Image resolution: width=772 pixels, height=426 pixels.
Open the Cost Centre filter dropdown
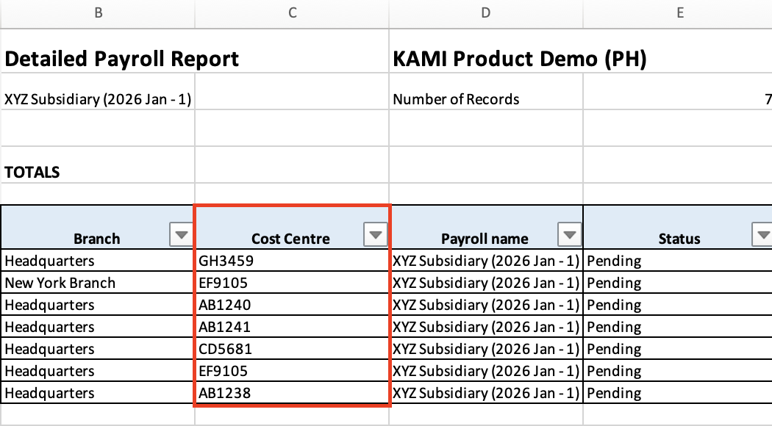(375, 234)
